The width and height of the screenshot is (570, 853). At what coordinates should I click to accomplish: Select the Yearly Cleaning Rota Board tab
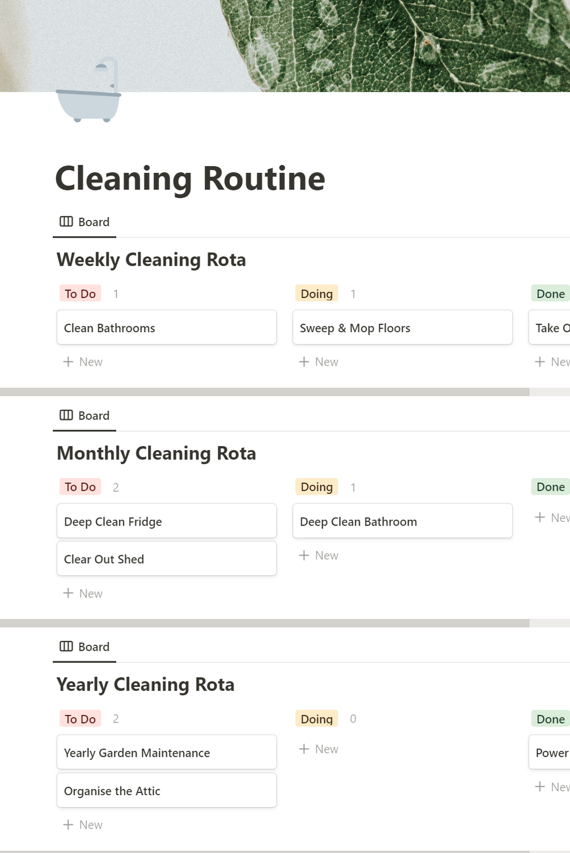[x=85, y=647]
